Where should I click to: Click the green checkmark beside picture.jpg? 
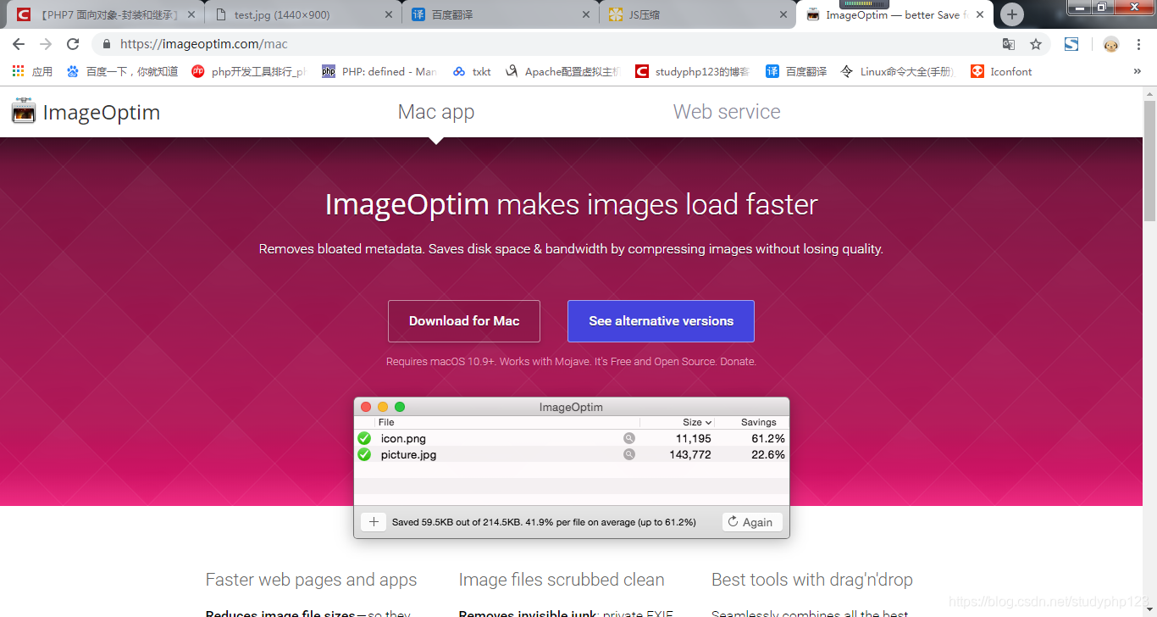click(x=364, y=454)
